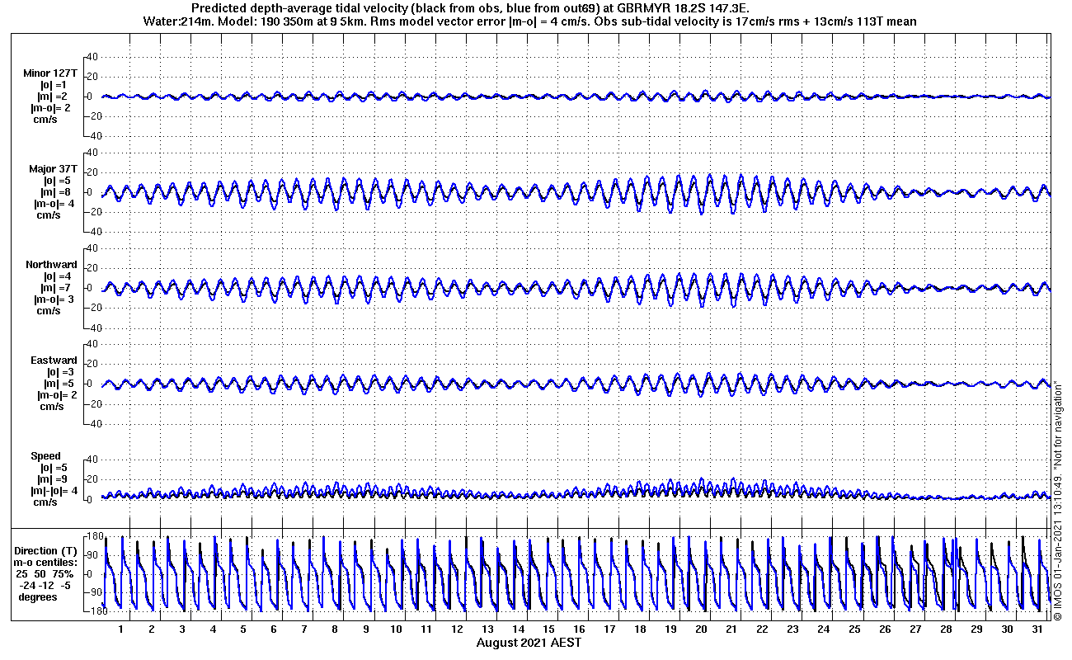The height and width of the screenshot is (660, 1072).
Task: Click the '-24 -12 -5' centile values
Action: [x=44, y=586]
